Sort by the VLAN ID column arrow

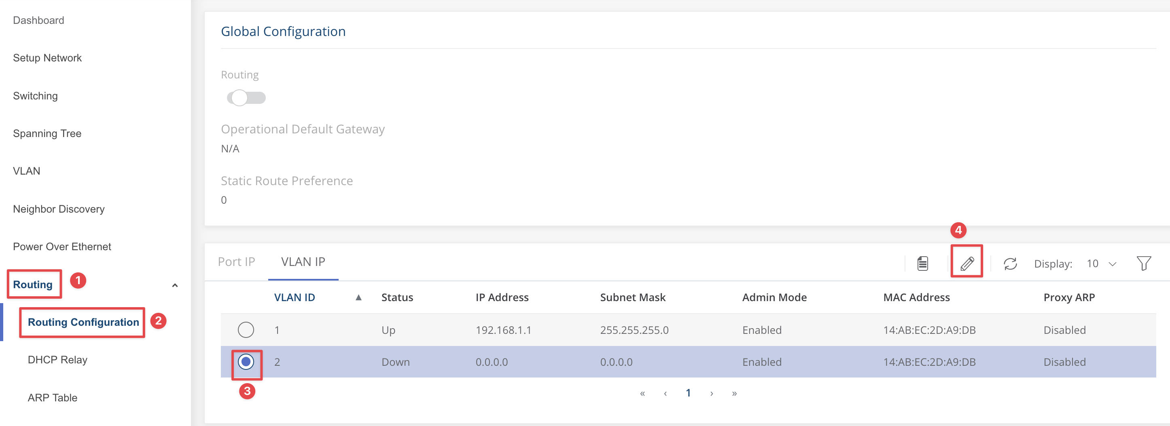tap(358, 297)
